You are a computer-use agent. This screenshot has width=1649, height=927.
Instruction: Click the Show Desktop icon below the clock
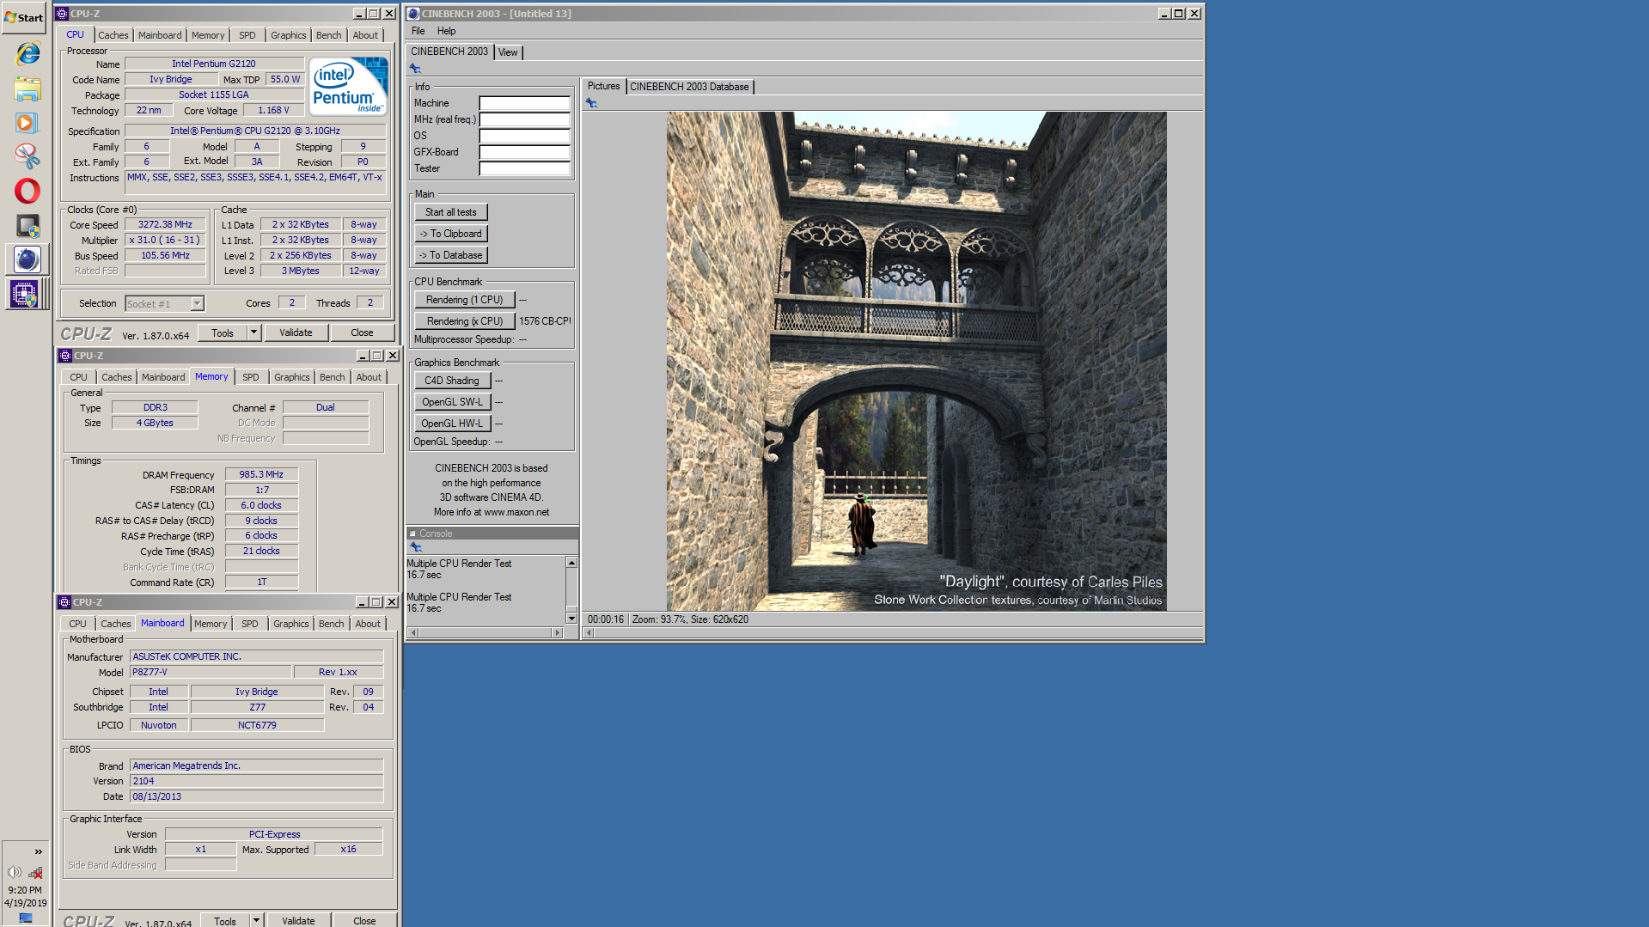(26, 918)
